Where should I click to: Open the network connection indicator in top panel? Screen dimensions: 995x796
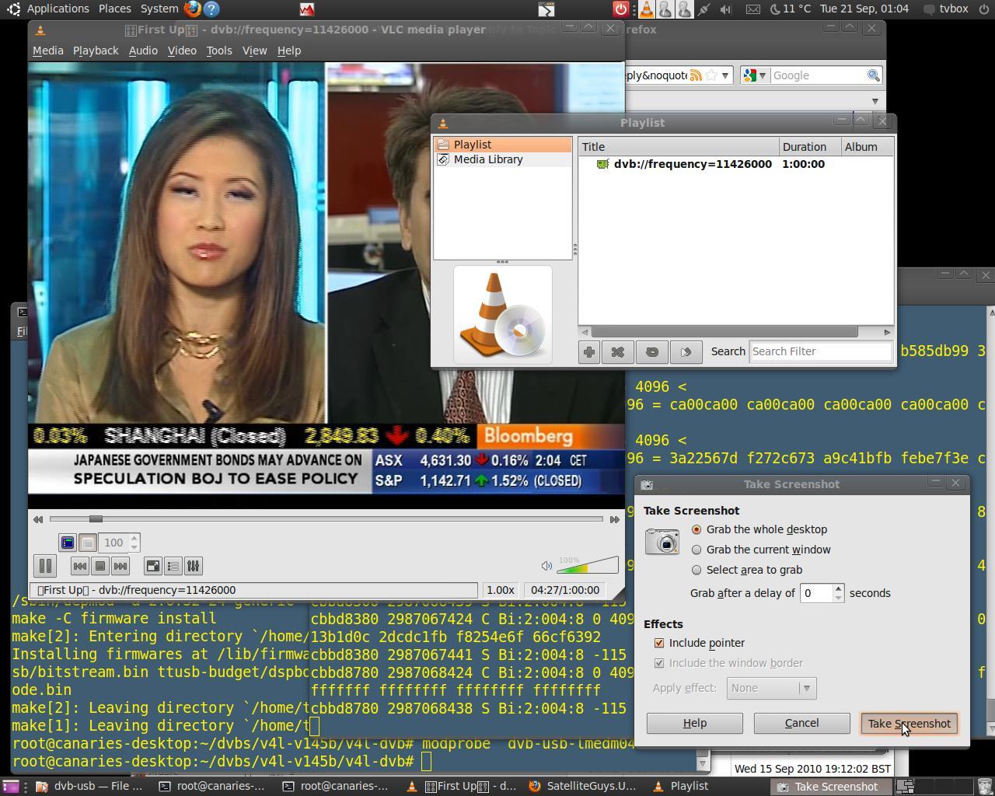point(703,9)
